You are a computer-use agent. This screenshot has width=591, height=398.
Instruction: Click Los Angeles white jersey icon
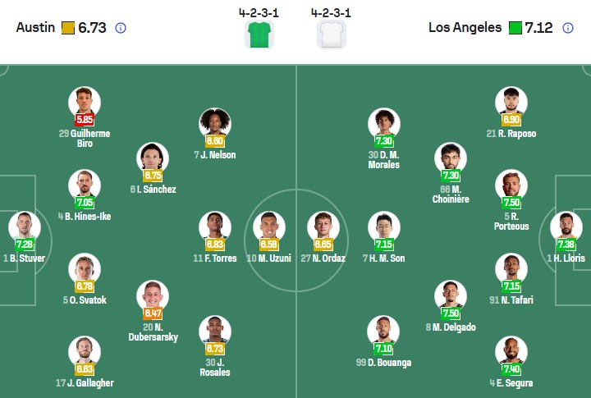tap(332, 35)
